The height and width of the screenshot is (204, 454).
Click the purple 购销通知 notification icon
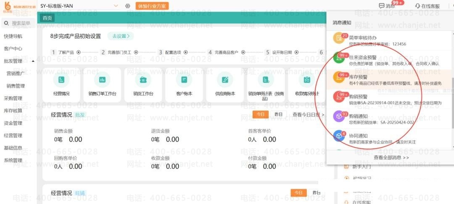(339, 117)
